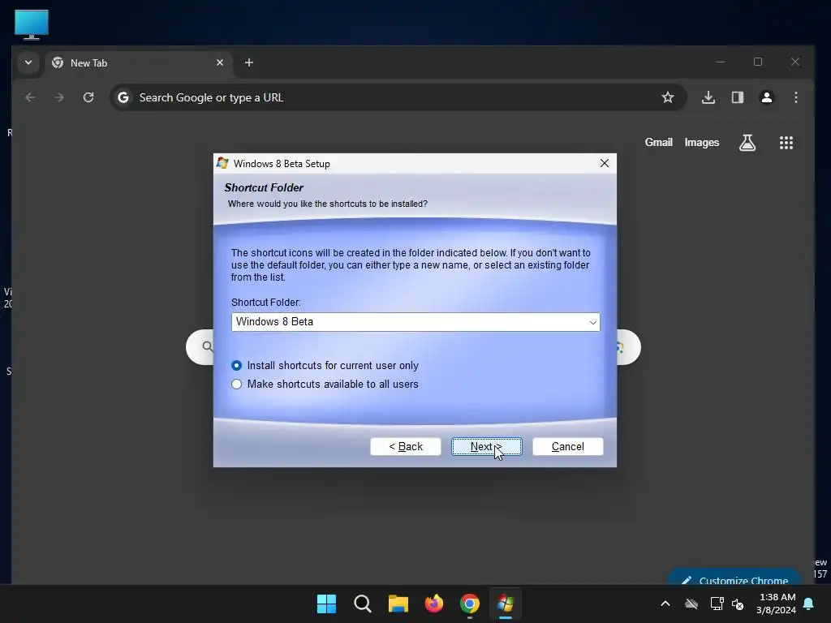The width and height of the screenshot is (831, 623).
Task: Close the New Tab tab
Action: click(x=220, y=62)
